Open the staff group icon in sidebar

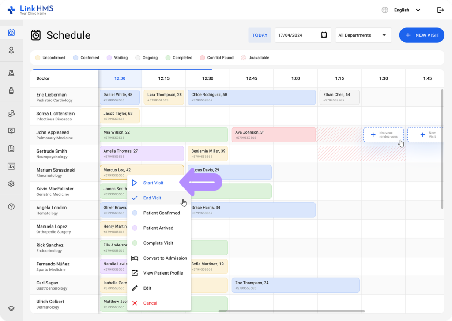(x=11, y=114)
